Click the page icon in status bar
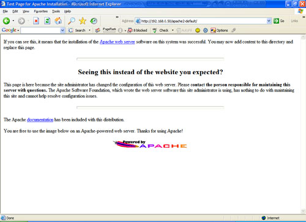This screenshot has width=306, height=222. (x=3, y=218)
